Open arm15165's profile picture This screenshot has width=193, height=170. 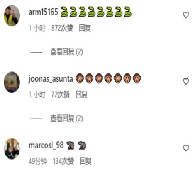(x=12, y=15)
